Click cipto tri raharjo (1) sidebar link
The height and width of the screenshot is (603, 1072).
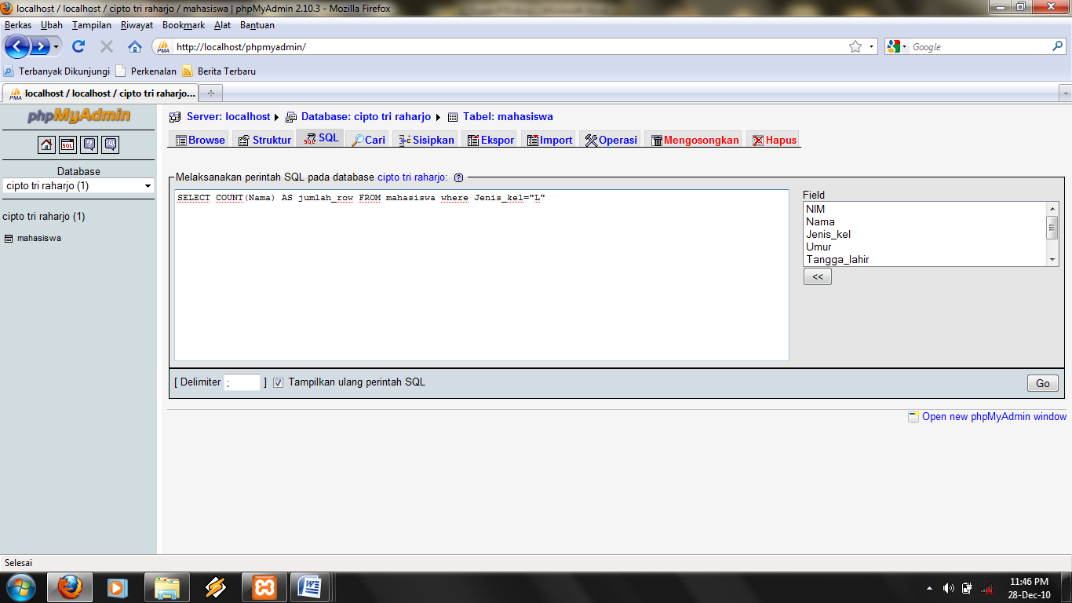pos(44,216)
